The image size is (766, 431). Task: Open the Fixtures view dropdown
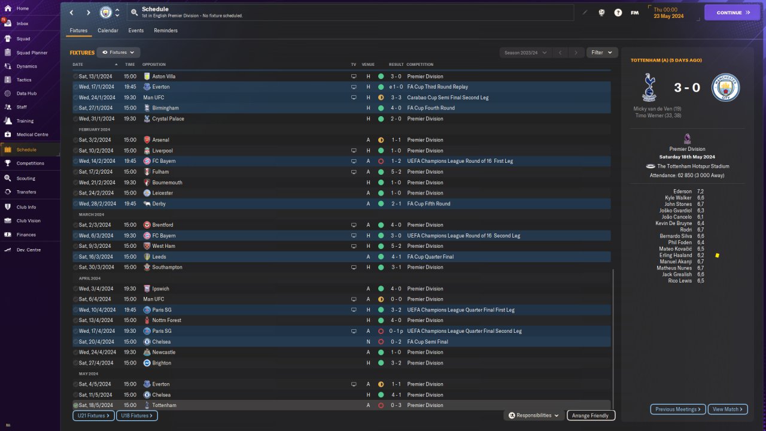(118, 53)
